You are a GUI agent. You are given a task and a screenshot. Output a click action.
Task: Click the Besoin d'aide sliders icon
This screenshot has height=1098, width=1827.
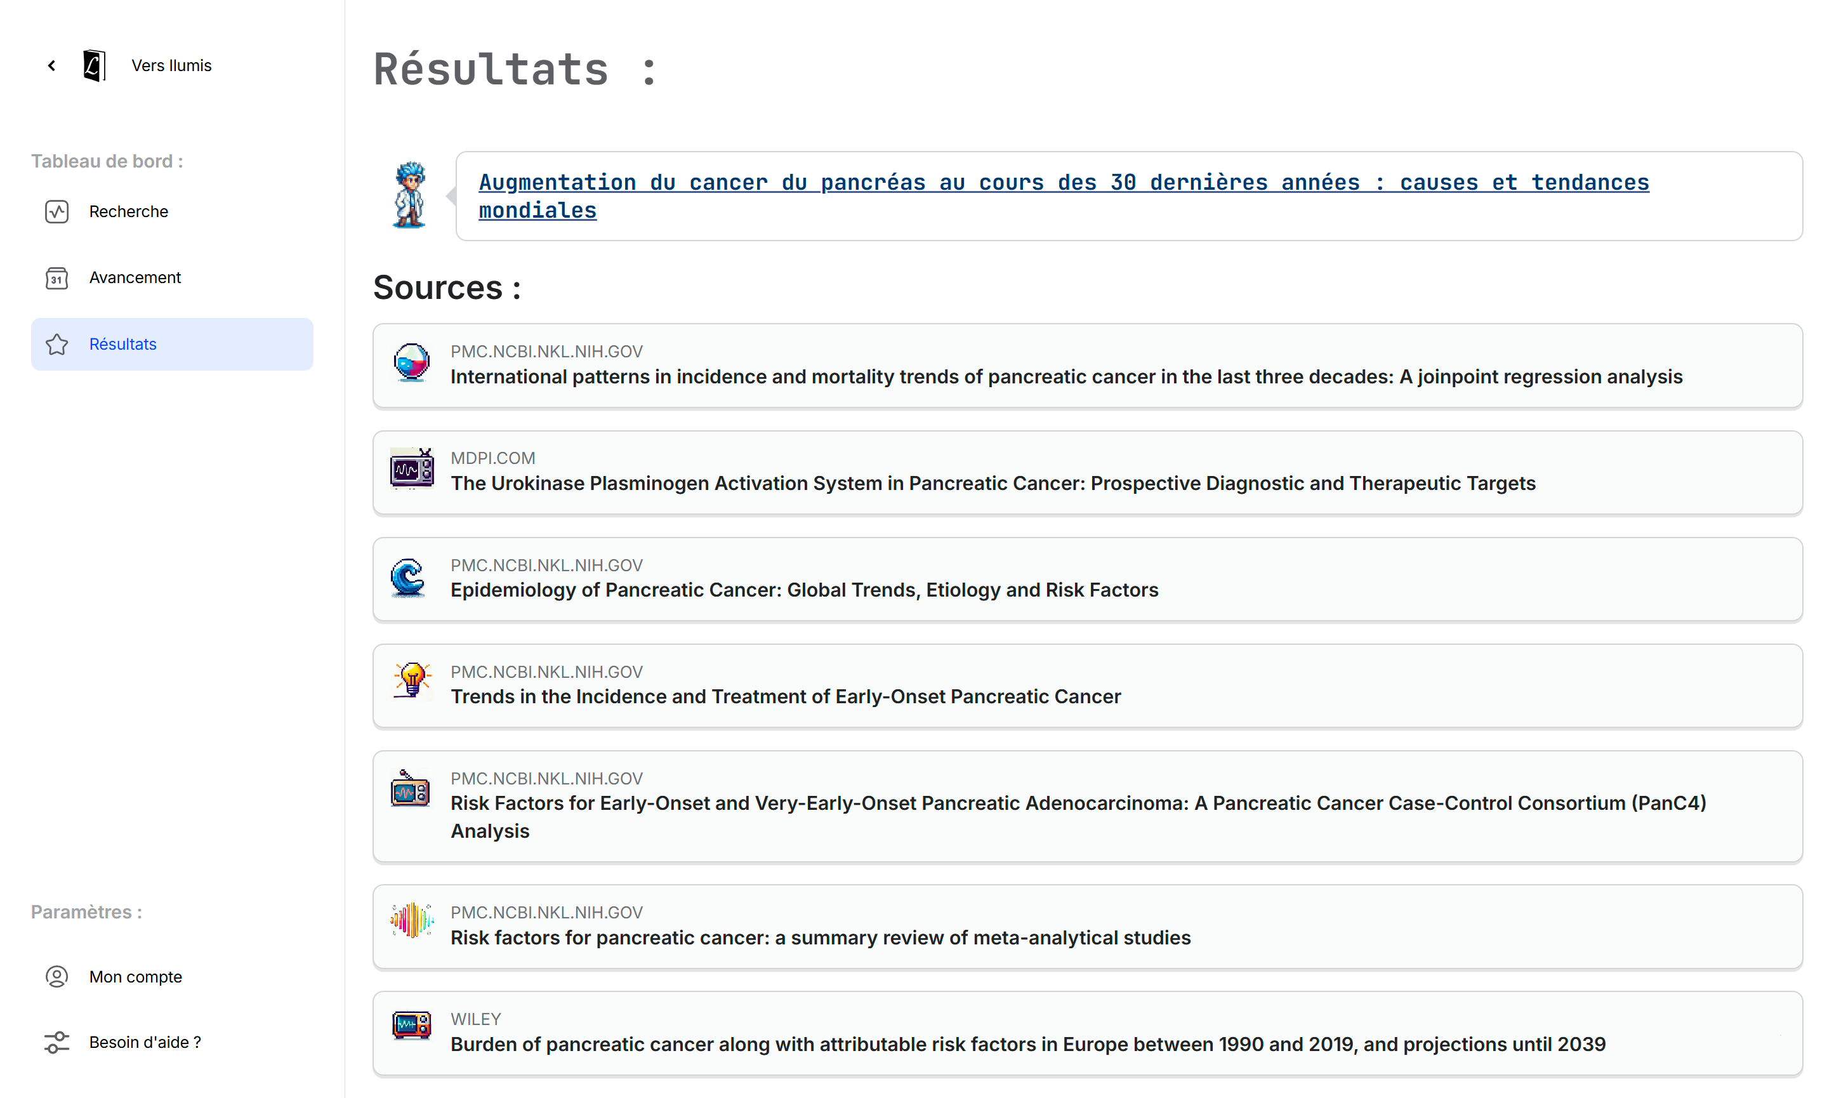pyautogui.click(x=57, y=1043)
